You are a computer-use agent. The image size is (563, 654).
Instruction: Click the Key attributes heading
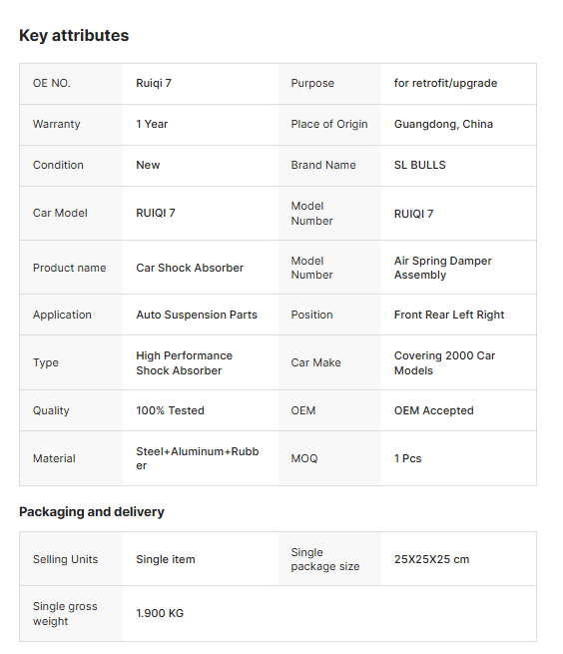tap(74, 36)
